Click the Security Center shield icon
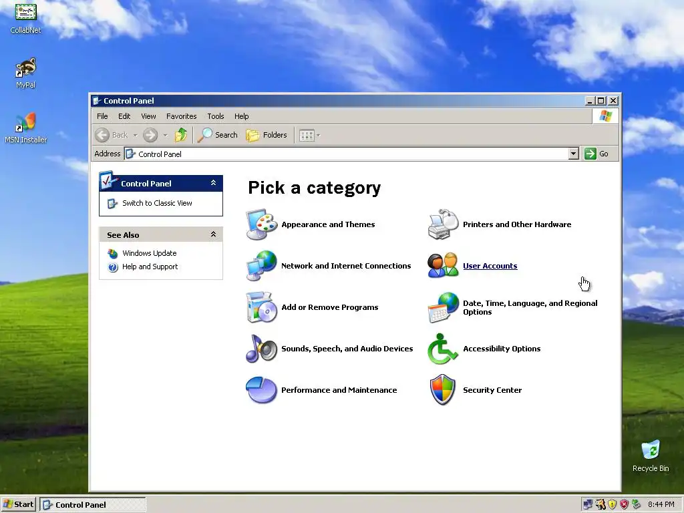The height and width of the screenshot is (513, 684). click(443, 389)
